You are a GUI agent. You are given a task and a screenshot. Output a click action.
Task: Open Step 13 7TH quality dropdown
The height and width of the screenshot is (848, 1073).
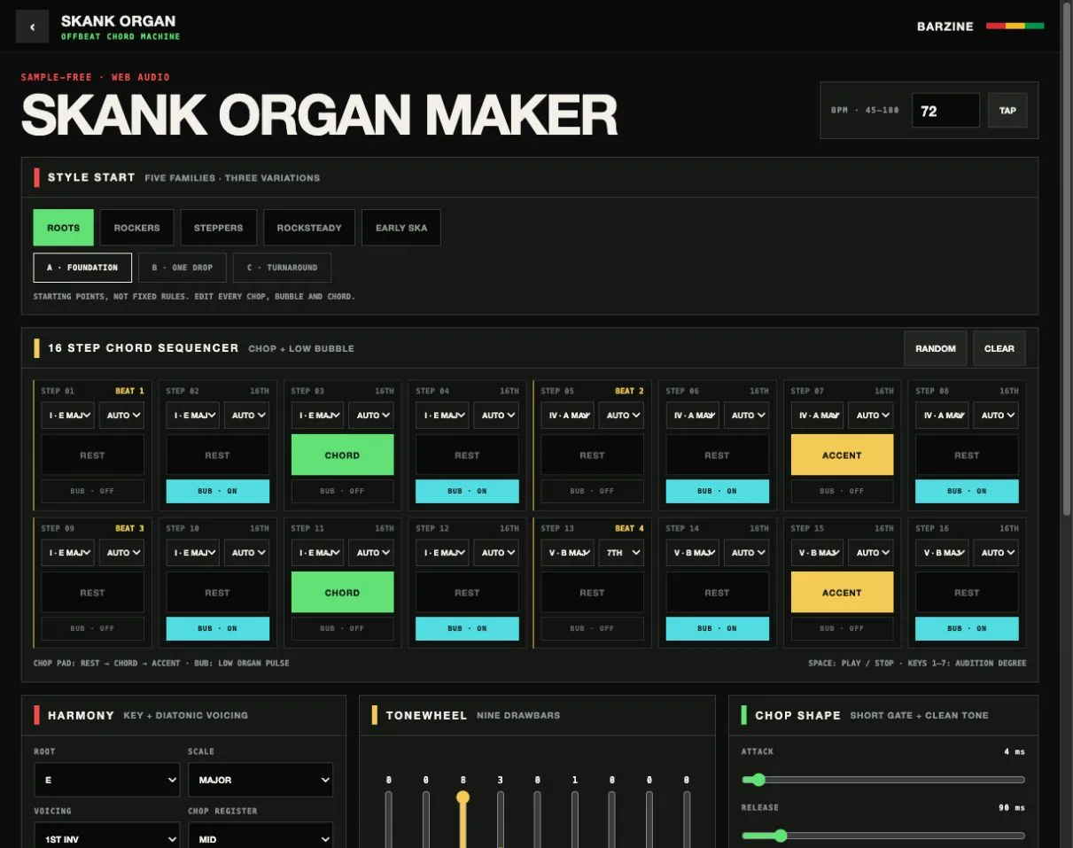pyautogui.click(x=620, y=552)
